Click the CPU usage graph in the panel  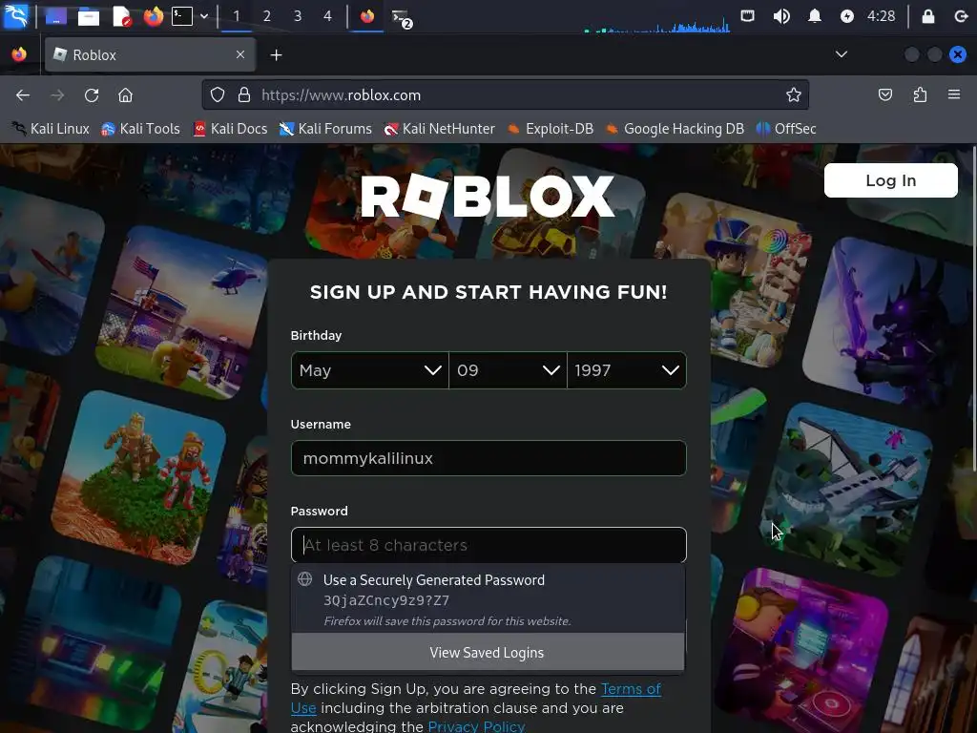pyautogui.click(x=656, y=25)
